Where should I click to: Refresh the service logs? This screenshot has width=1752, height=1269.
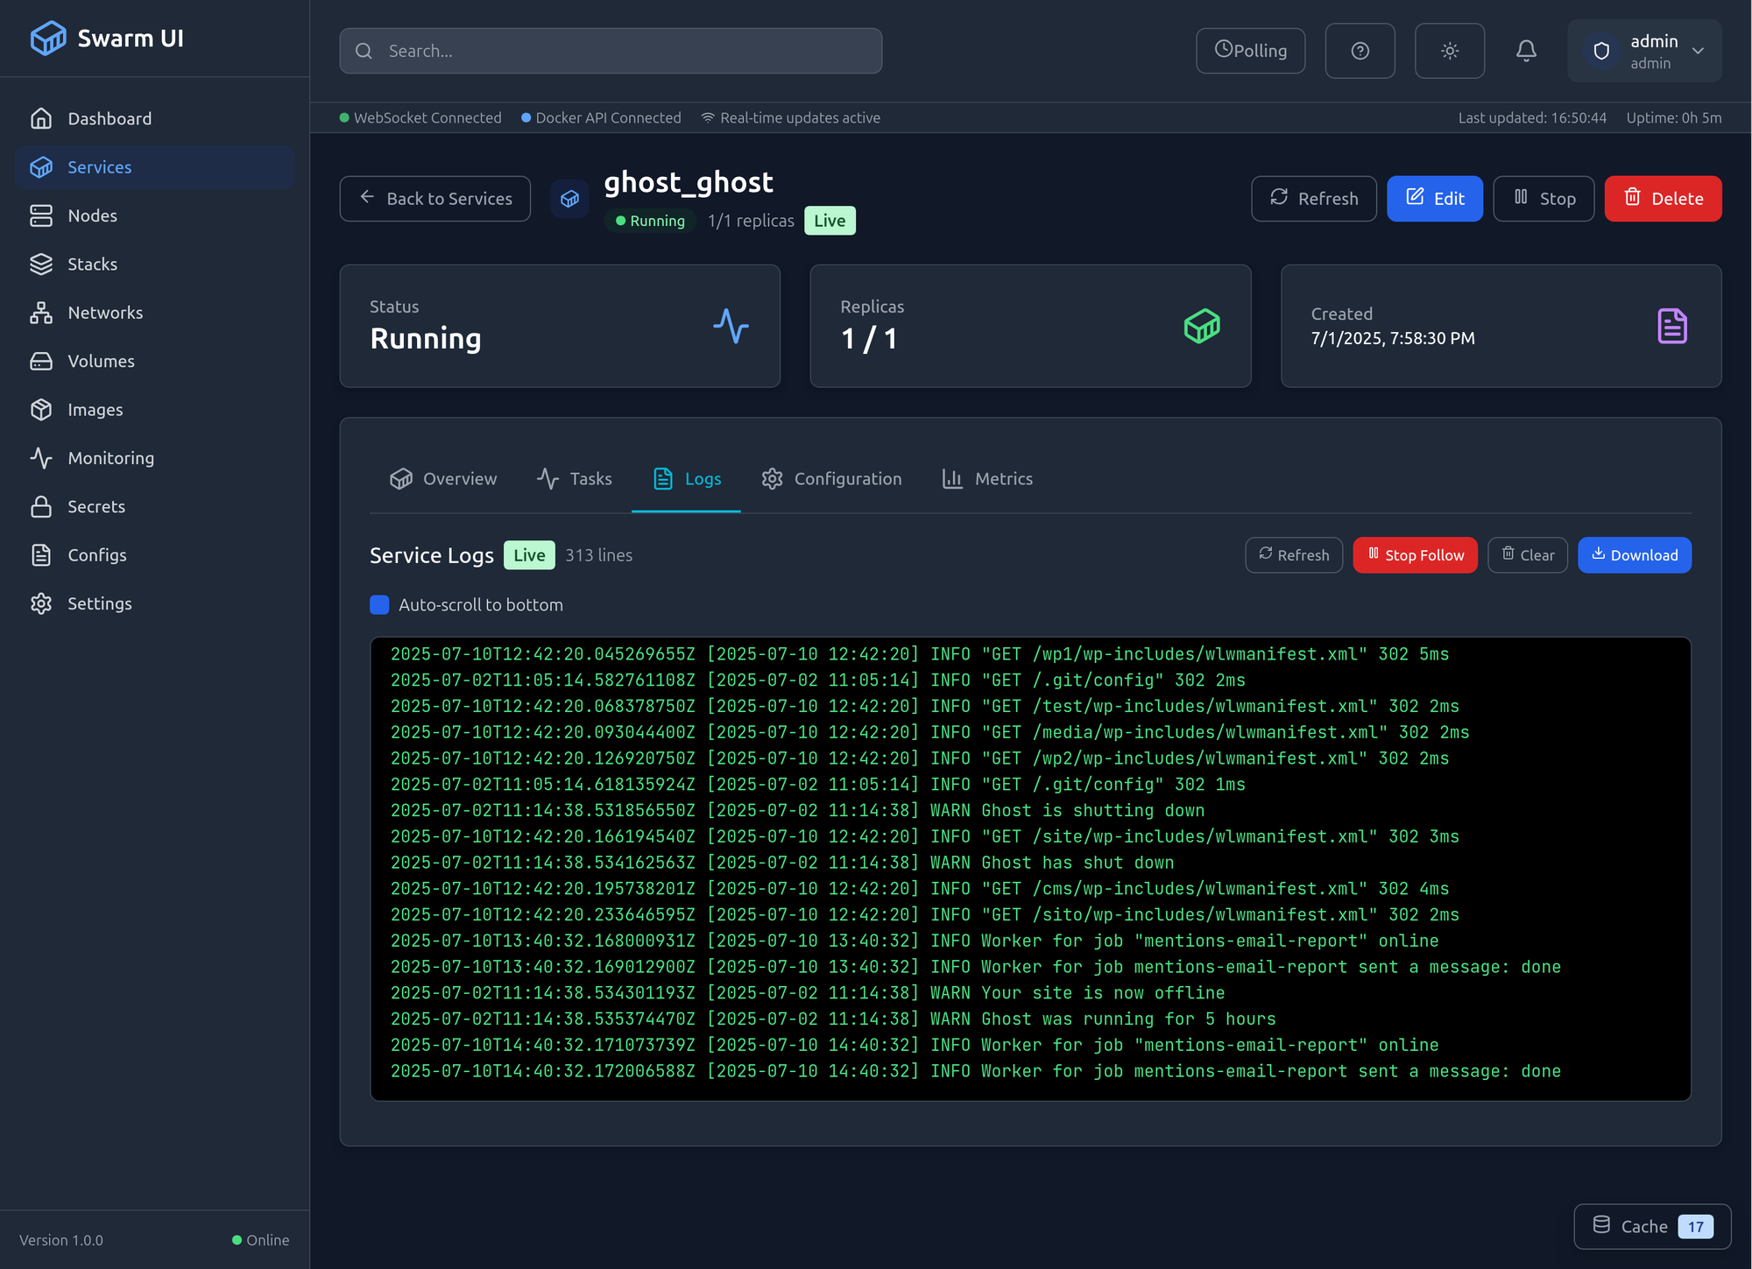pyautogui.click(x=1294, y=555)
